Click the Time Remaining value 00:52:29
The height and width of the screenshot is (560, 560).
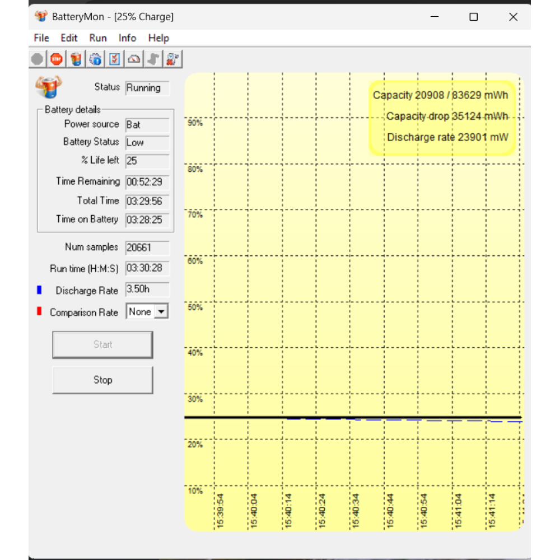(147, 182)
